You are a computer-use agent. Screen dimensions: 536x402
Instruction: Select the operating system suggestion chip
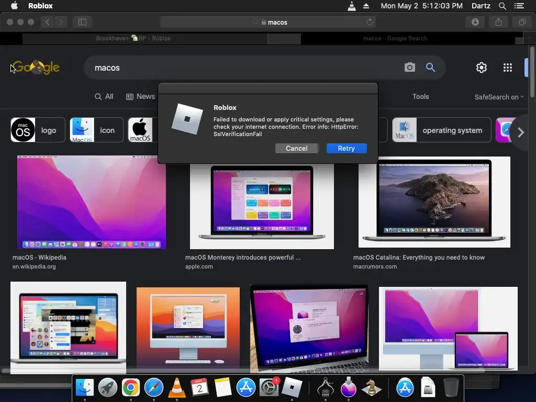click(442, 130)
